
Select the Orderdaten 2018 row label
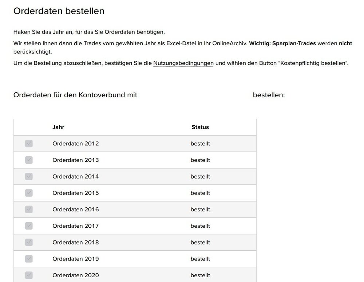(x=75, y=242)
